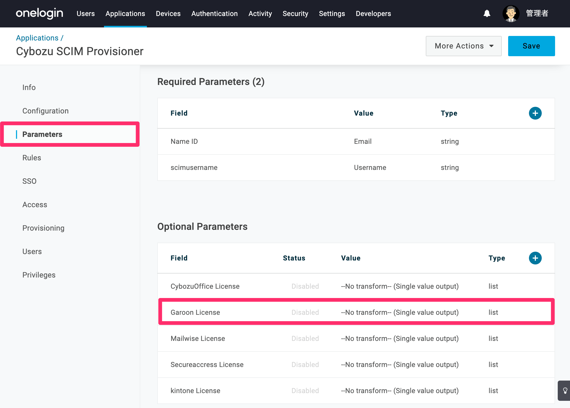
Task: Open the Settings top menu
Action: (x=332, y=14)
